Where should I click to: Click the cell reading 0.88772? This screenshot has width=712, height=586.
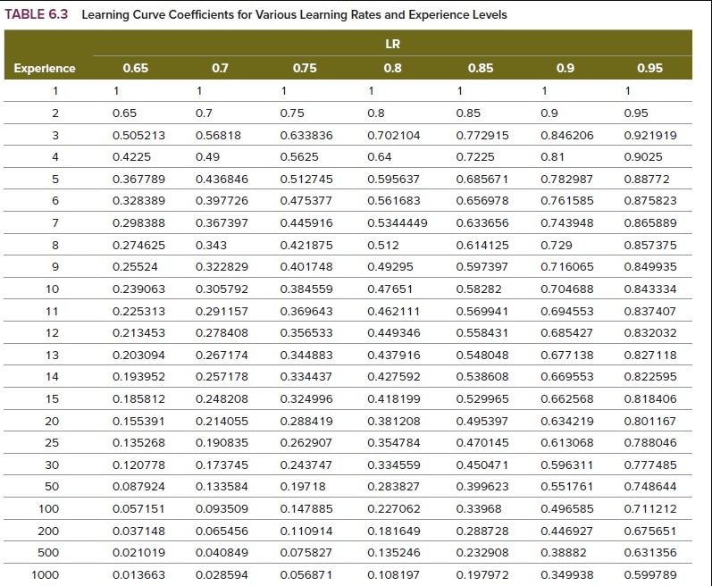click(x=647, y=180)
